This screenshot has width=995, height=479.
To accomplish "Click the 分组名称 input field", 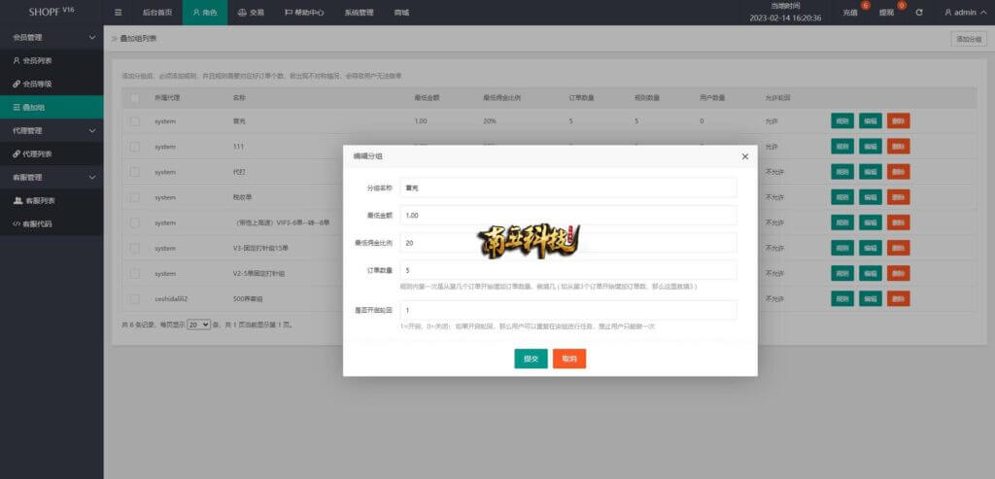I will (568, 188).
